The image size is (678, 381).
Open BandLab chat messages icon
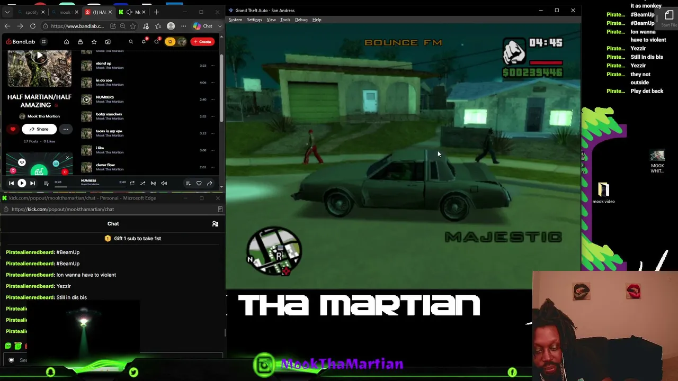[157, 42]
